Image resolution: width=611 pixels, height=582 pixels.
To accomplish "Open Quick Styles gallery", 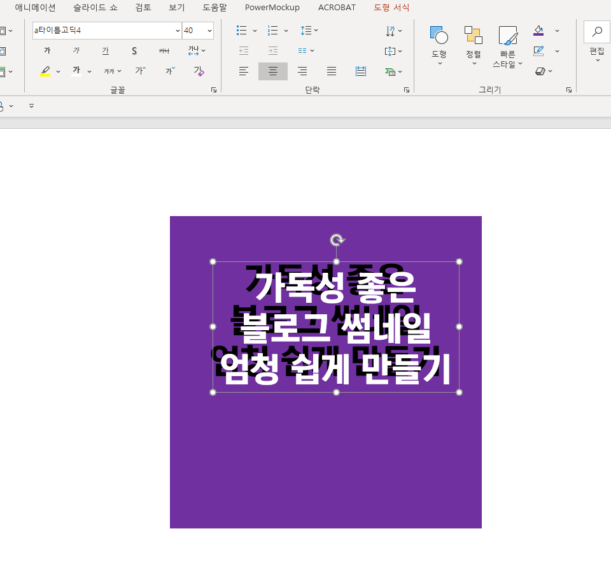I will pos(507,47).
